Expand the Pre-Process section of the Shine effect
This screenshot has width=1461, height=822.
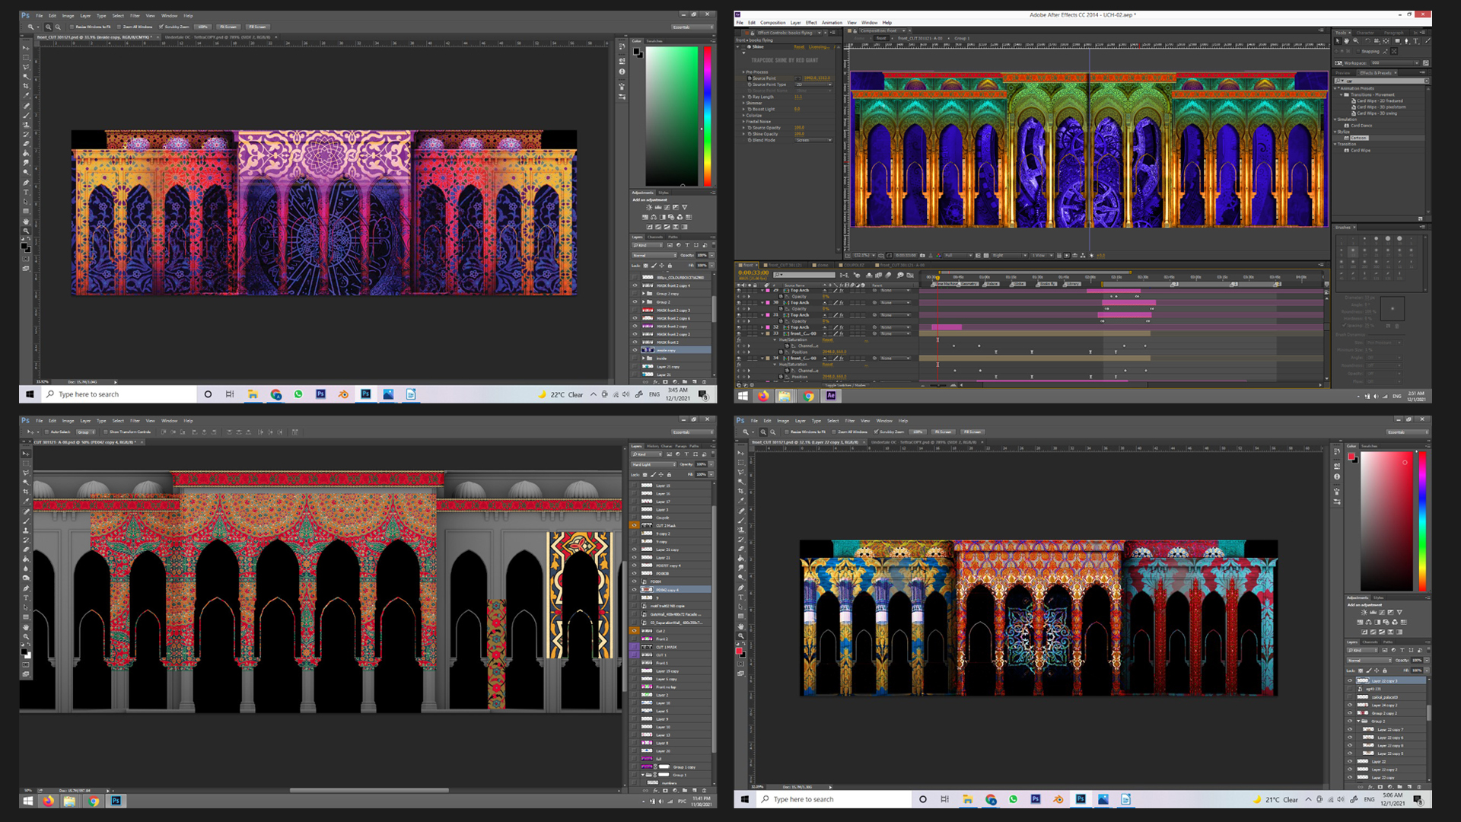[x=743, y=72]
